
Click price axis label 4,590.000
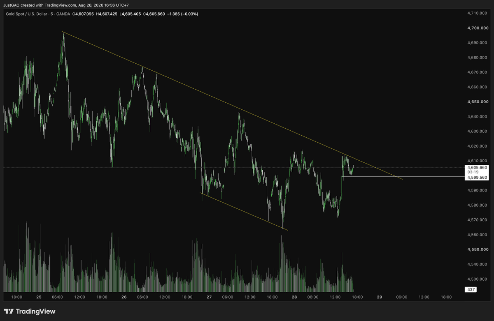(x=478, y=190)
